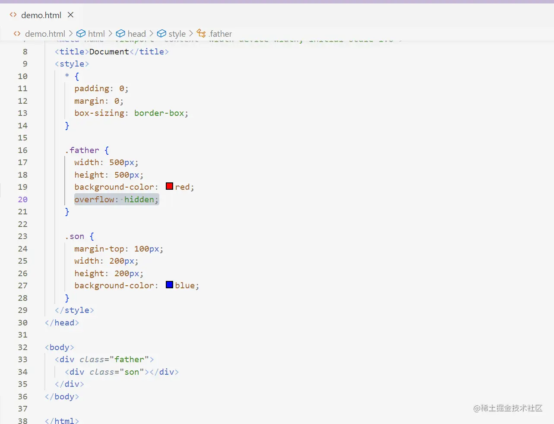
Task: Click the closing style tag
Action: [74, 310]
